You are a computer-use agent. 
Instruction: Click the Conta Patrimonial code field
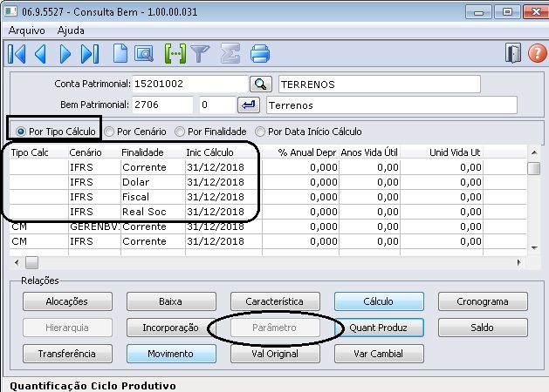[190, 84]
